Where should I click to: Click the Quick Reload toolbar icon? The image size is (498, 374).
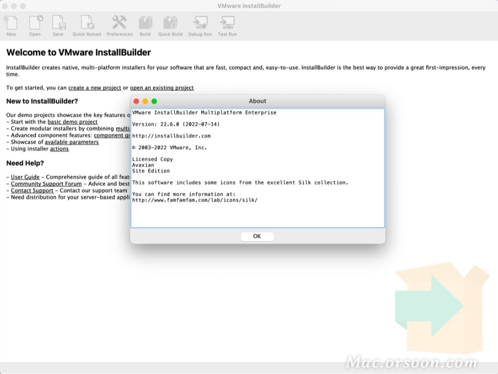87,26
